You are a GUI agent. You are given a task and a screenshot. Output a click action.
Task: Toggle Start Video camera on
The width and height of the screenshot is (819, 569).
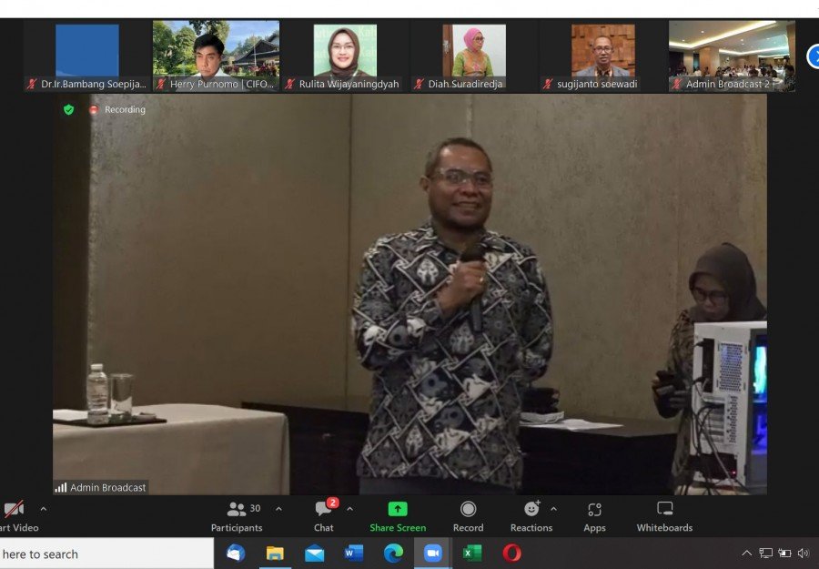pos(15,515)
